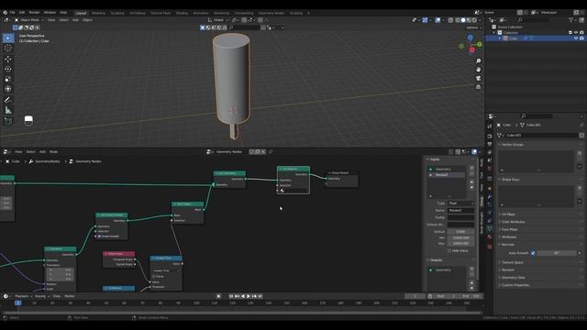Click the Blender logo menu icon

(5, 12)
